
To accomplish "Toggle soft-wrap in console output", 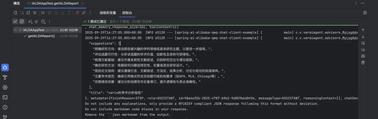I will tap(363, 43).
